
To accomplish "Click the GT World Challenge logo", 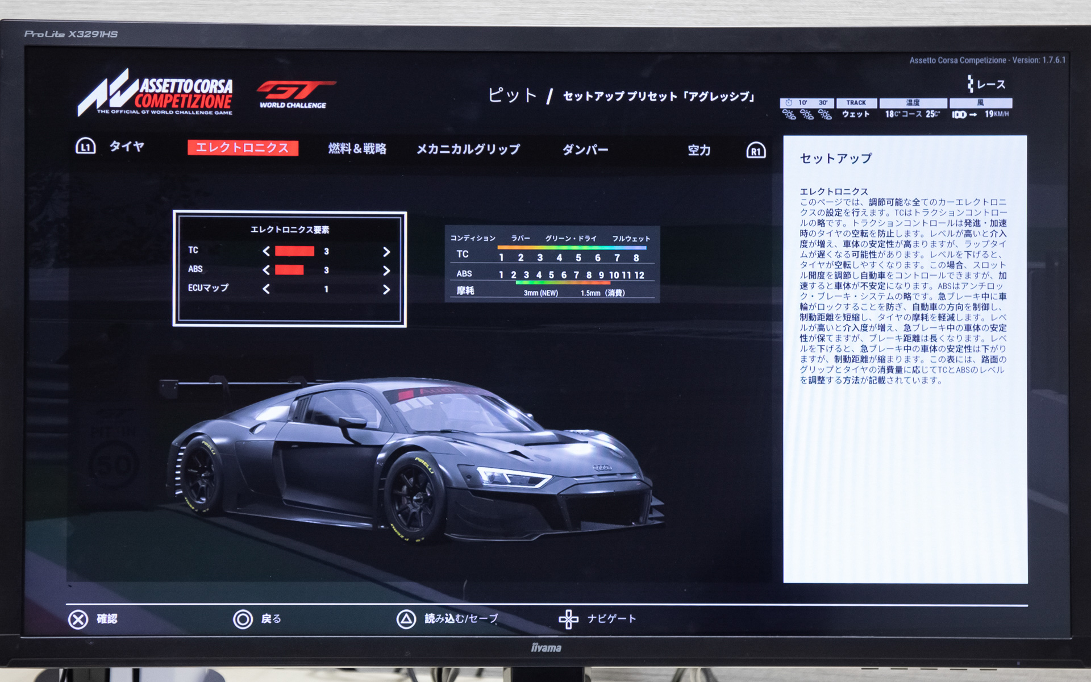I will (294, 94).
